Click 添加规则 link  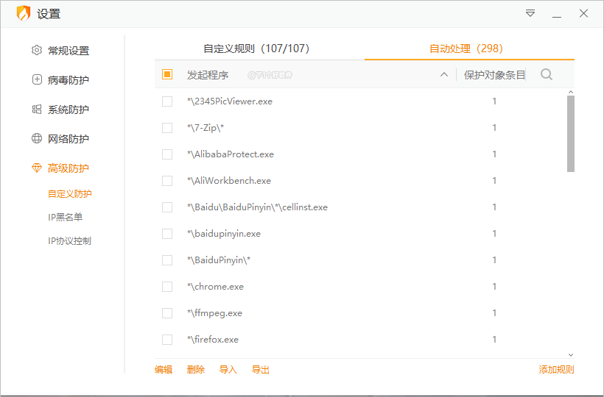556,370
